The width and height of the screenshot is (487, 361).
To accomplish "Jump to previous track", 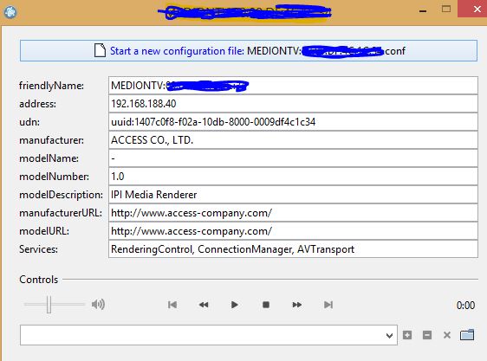I will [x=172, y=305].
